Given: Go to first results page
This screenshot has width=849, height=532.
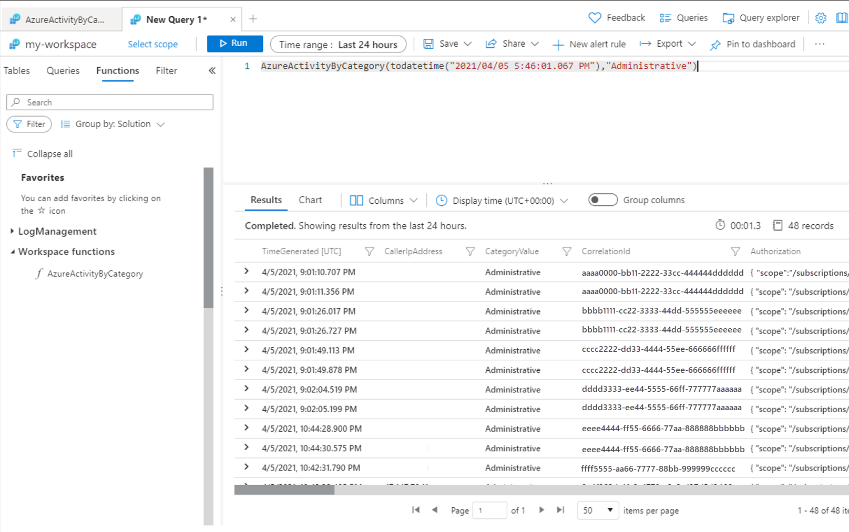Looking at the screenshot, I should pos(416,510).
